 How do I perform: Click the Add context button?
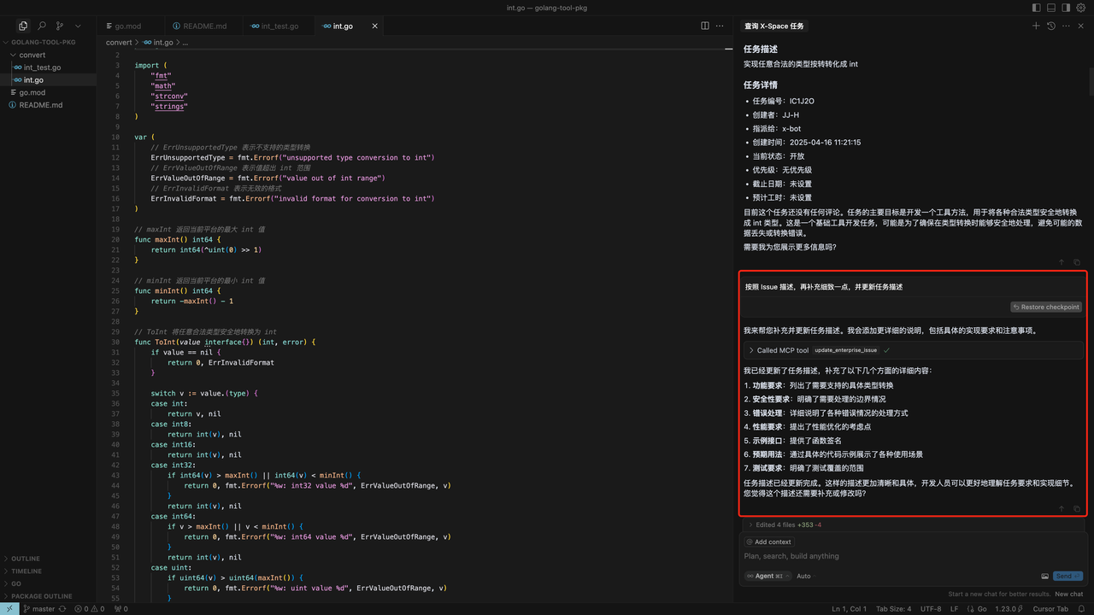(768, 542)
